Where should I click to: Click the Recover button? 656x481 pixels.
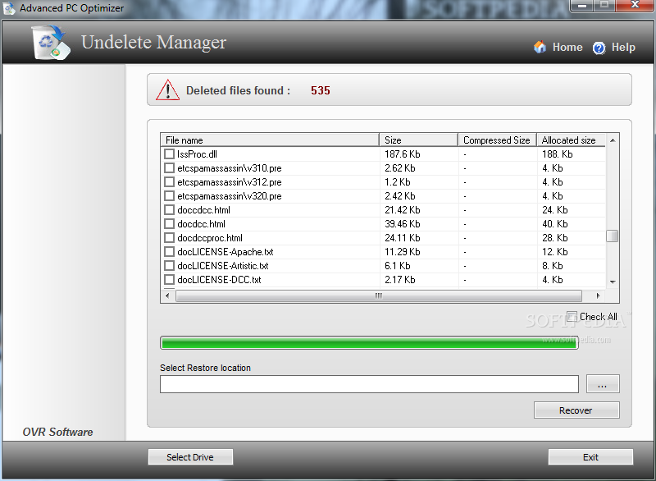[576, 410]
